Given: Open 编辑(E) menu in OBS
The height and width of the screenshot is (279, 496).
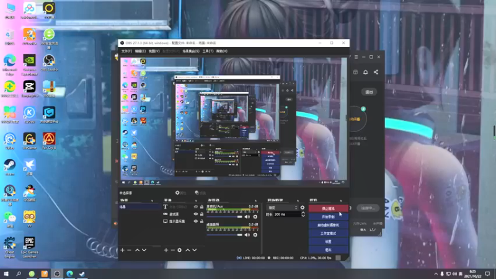Looking at the screenshot, I should point(140,51).
